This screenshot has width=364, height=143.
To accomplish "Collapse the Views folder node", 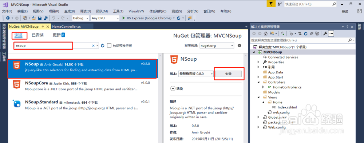I will click(258, 97).
